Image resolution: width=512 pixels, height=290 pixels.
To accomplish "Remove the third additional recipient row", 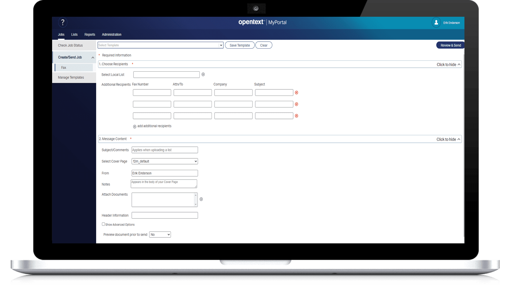I will click(x=297, y=116).
